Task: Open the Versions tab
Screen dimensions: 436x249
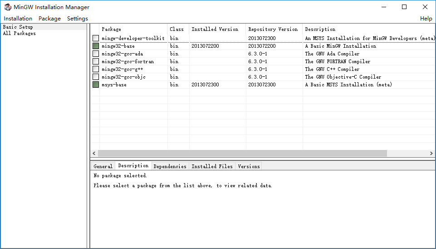Action: click(249, 166)
